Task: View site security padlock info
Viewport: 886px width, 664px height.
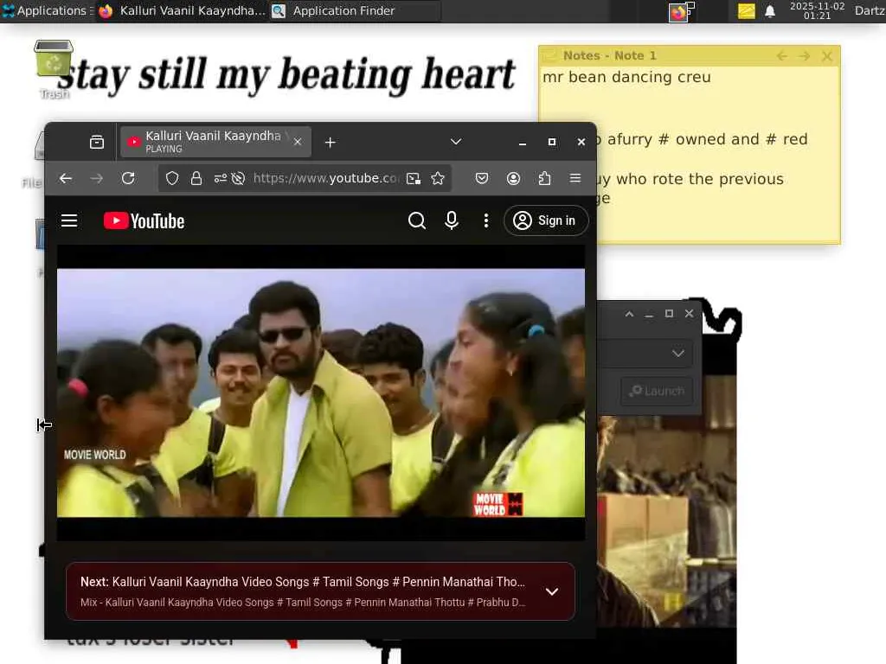Action: click(x=196, y=178)
